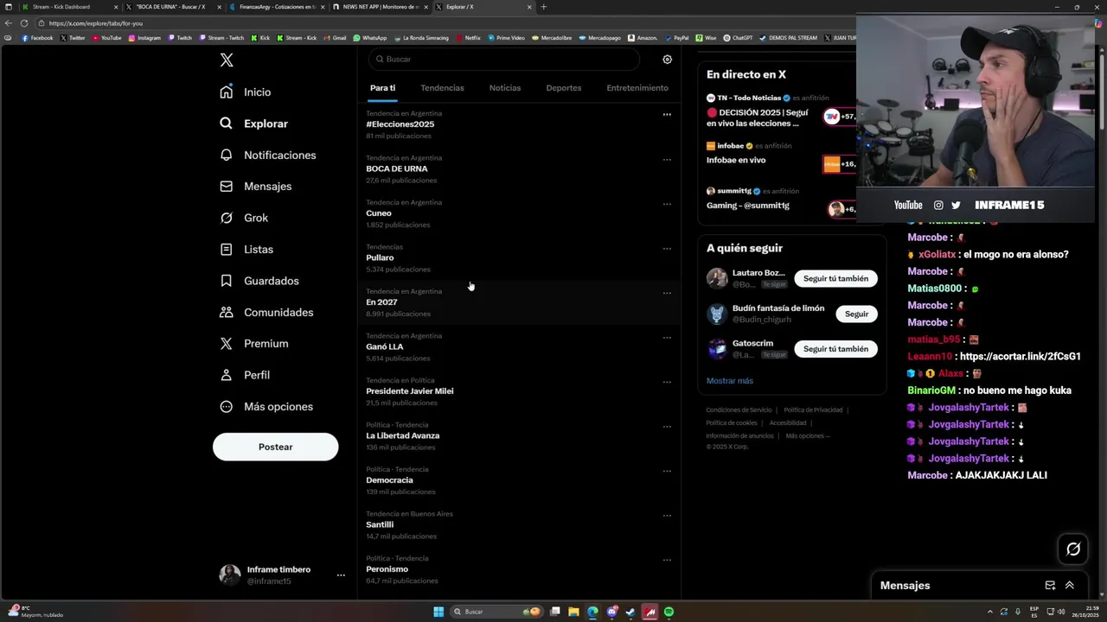
Task: Open Microsoft Edge from the taskbar
Action: pos(592,612)
